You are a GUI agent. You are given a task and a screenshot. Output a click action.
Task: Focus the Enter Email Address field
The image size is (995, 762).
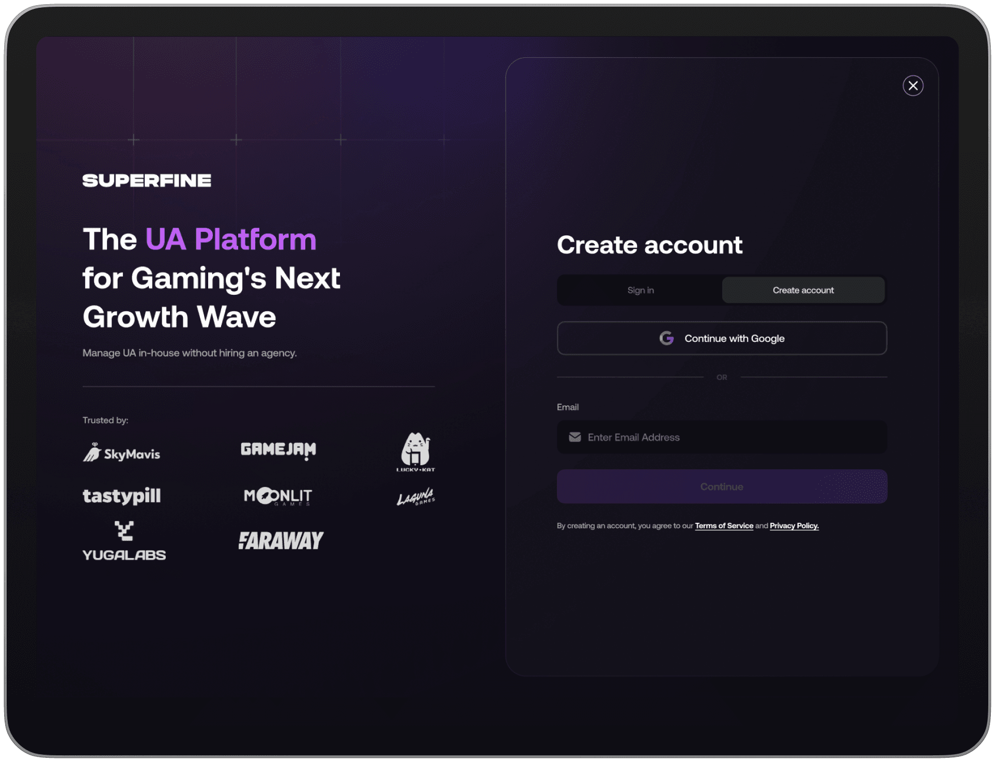(x=728, y=437)
